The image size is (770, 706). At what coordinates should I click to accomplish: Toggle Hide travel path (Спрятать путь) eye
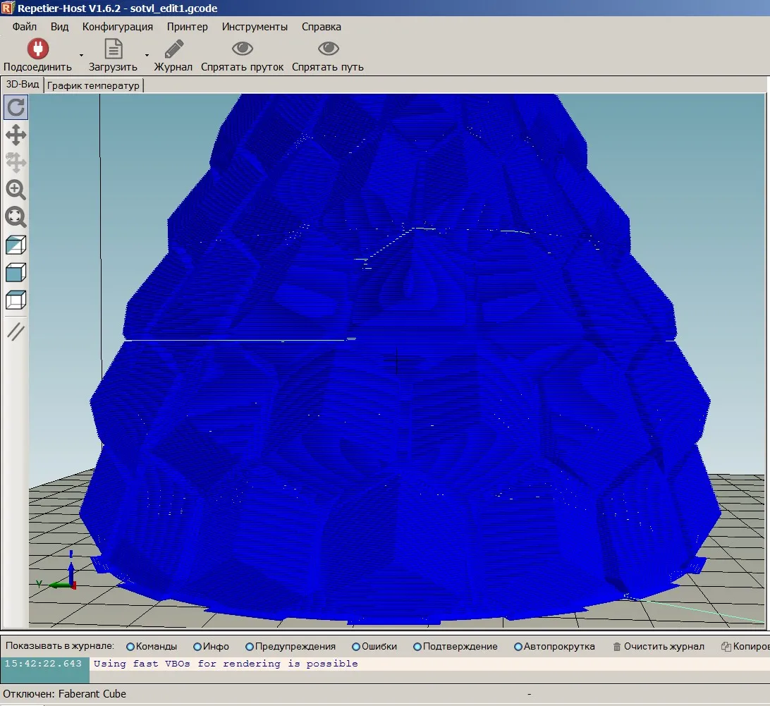click(x=328, y=48)
